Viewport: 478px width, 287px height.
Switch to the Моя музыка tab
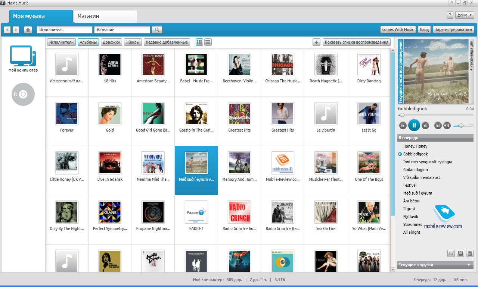coord(41,16)
